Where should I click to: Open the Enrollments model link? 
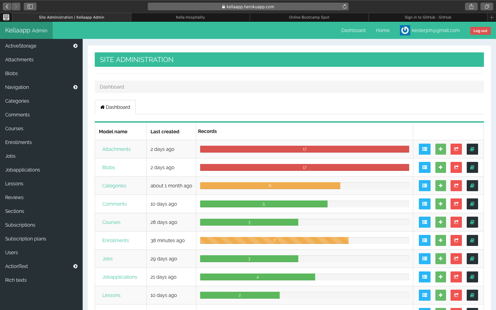click(115, 240)
